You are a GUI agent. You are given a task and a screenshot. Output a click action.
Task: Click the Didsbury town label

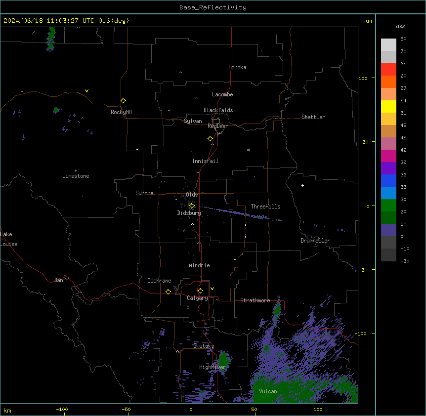click(189, 213)
